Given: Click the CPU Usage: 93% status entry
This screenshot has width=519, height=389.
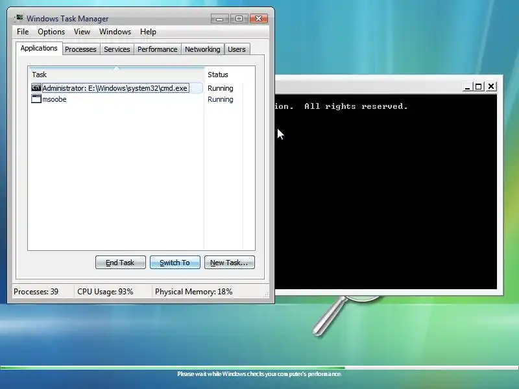Looking at the screenshot, I should point(105,291).
